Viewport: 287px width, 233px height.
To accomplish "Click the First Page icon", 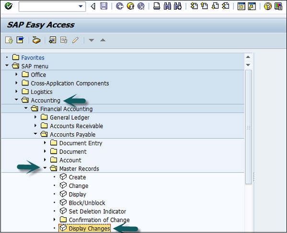I will [194, 6].
